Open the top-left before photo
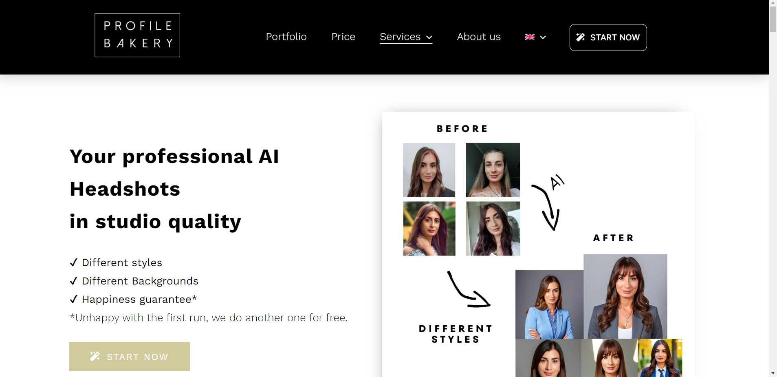Screen dimensions: 777x377 [x=429, y=170]
